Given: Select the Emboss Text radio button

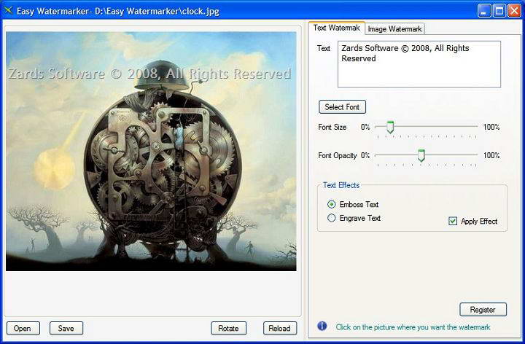Looking at the screenshot, I should pyautogui.click(x=332, y=204).
